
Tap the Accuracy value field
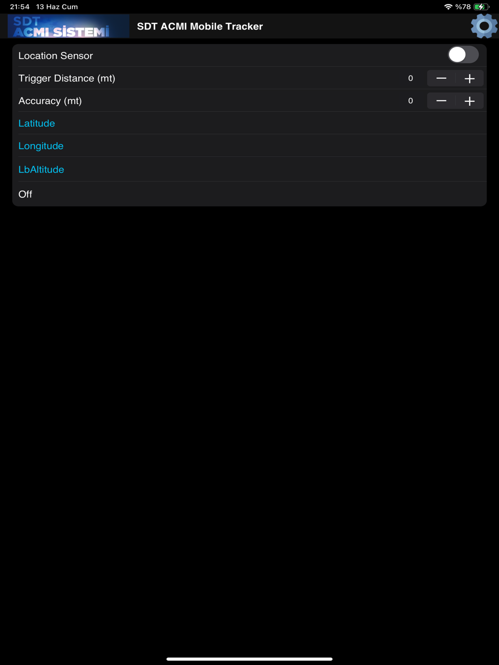click(x=411, y=101)
